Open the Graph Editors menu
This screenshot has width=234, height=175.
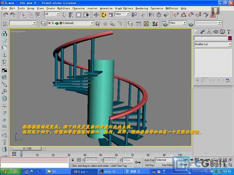tap(124, 8)
